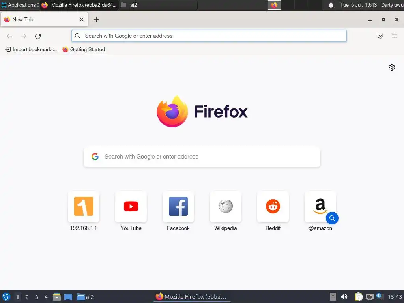Click Google G icon in search box

point(95,157)
